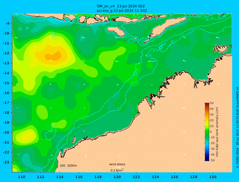Select the color bar's 0 tick label
Image resolution: width=239 pixels, height=182 pixels.
[x=211, y=132]
